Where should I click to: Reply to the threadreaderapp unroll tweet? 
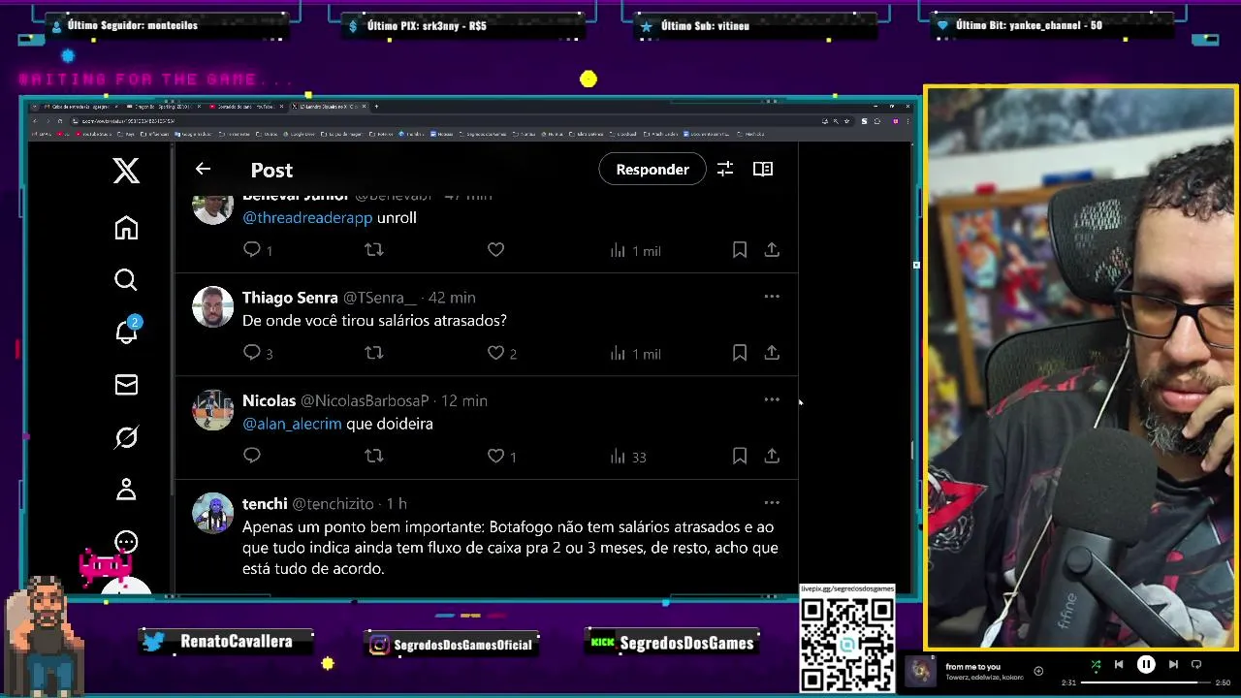252,250
